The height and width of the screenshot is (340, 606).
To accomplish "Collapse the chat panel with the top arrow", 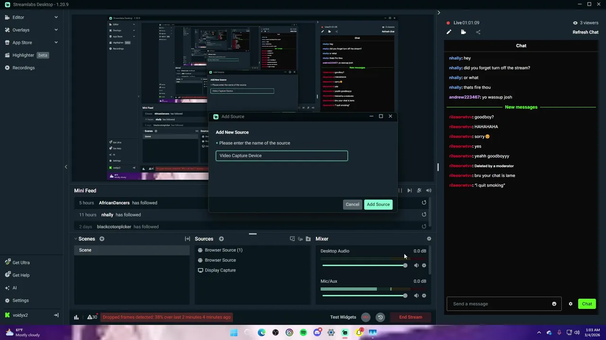I will [x=438, y=13].
